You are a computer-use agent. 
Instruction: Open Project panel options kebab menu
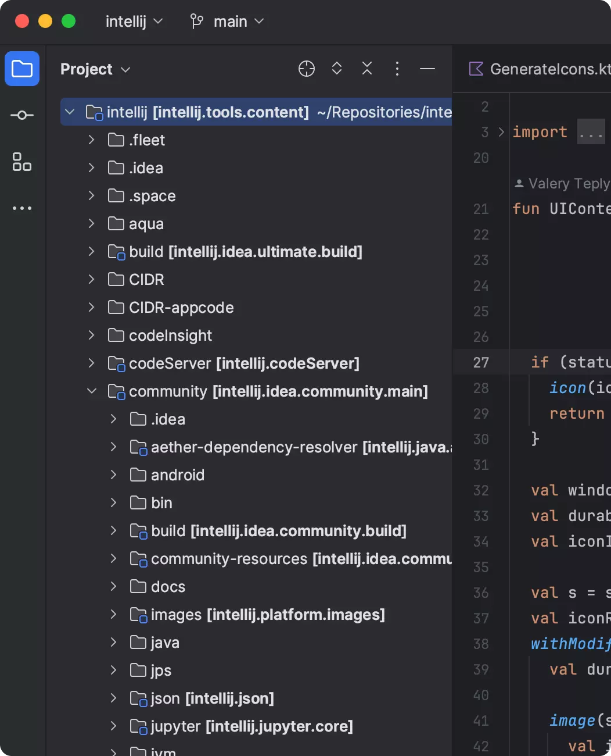pos(397,69)
